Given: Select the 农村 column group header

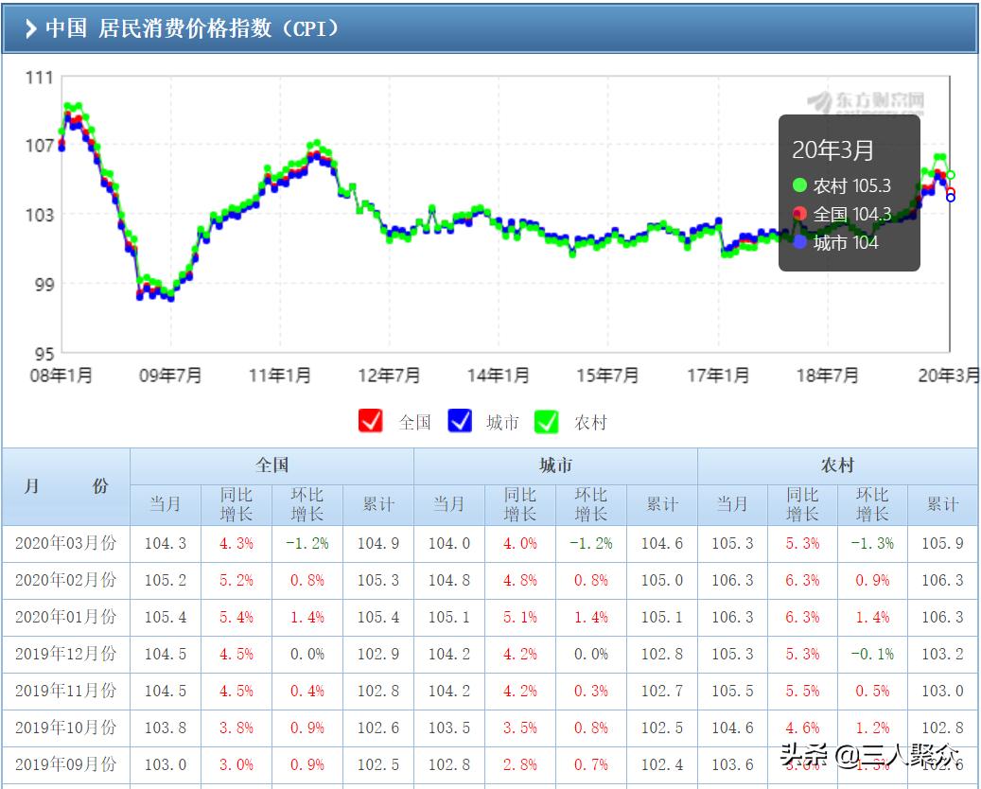Looking at the screenshot, I should 838,465.
